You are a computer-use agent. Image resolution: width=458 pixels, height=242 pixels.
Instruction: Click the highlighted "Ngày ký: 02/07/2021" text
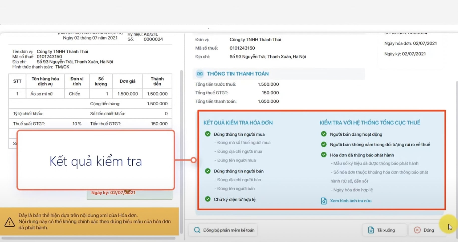point(113,193)
